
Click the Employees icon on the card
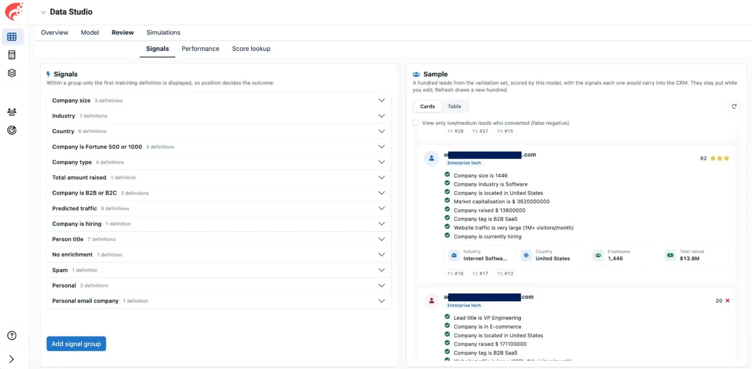tap(598, 255)
